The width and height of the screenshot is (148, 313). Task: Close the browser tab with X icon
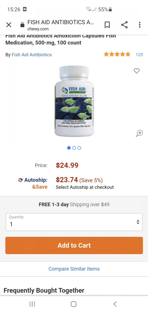9,25
